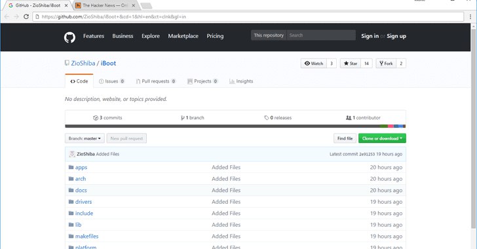The height and width of the screenshot is (249, 477).
Task: Click the include folder icon
Action: click(x=71, y=213)
